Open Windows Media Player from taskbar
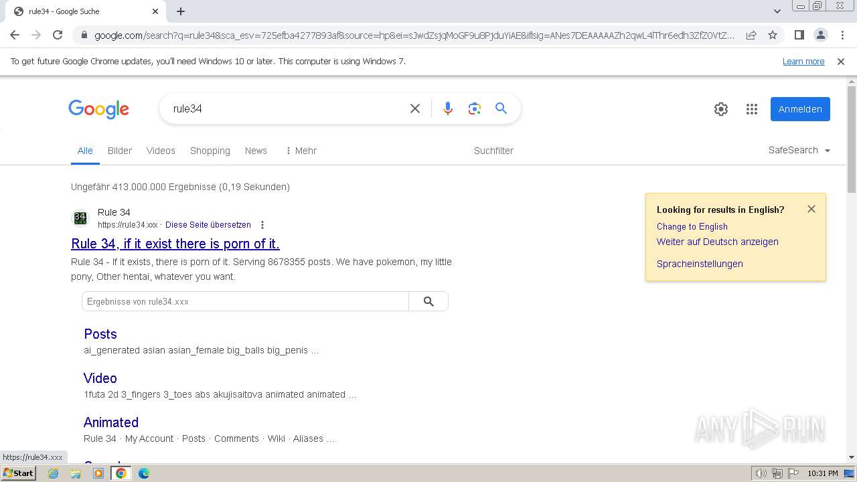Viewport: 857px width, 482px height. [98, 473]
